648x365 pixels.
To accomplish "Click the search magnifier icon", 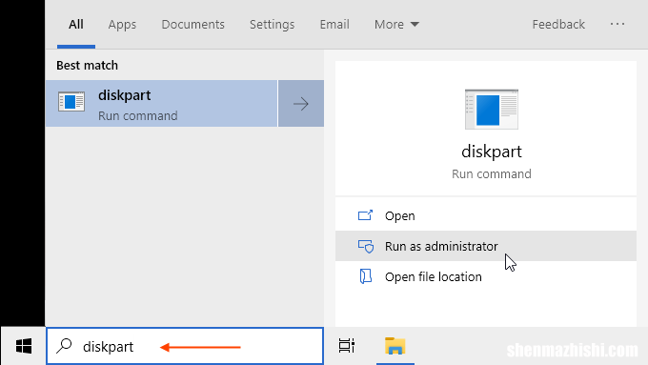I will pyautogui.click(x=65, y=346).
